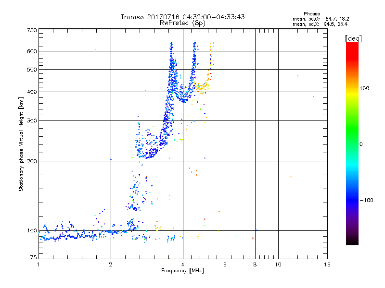Click the y-axis tick label '500'
This screenshot has width=385, height=288.
tap(32, 70)
